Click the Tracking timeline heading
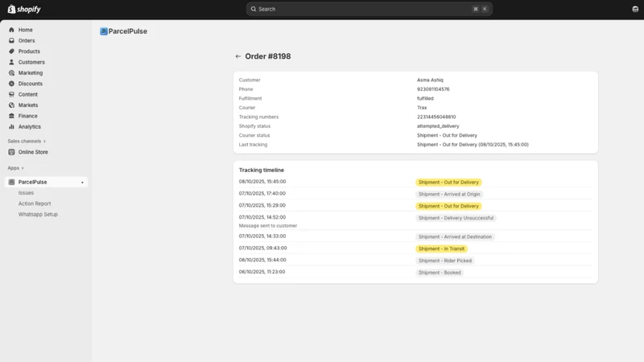644x362 pixels. pos(261,170)
